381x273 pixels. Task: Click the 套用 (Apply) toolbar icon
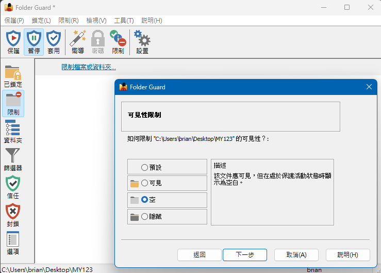[54, 41]
